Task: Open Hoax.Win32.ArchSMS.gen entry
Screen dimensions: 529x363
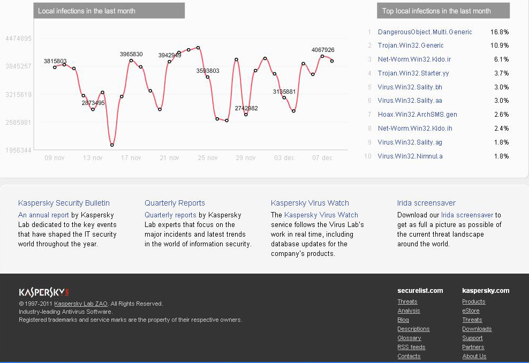Action: click(x=417, y=115)
